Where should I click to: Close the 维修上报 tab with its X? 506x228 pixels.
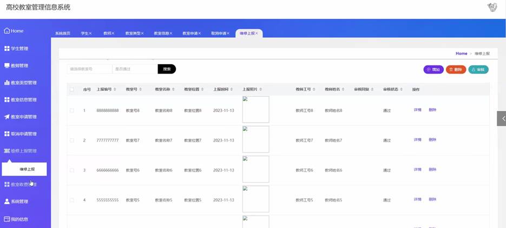tap(257, 33)
